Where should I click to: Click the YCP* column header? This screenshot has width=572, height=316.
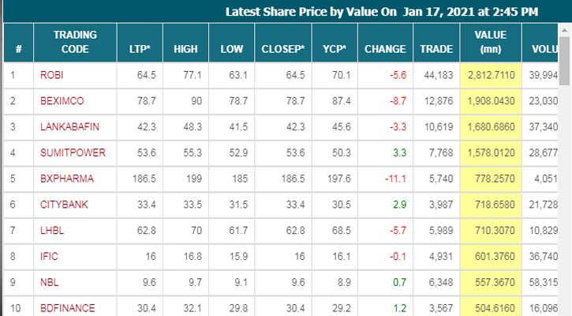(333, 49)
